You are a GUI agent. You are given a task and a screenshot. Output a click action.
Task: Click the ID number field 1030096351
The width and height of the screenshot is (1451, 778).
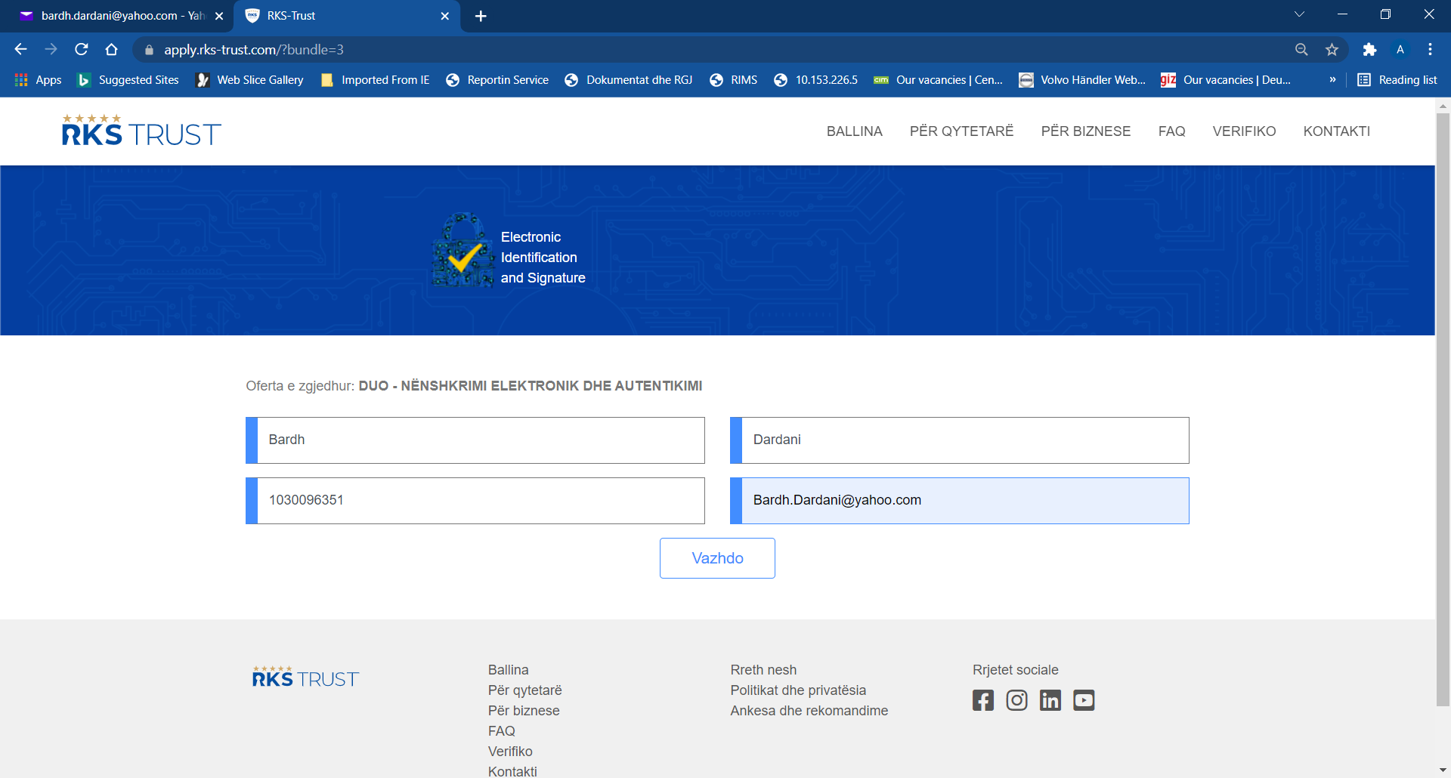tap(475, 501)
